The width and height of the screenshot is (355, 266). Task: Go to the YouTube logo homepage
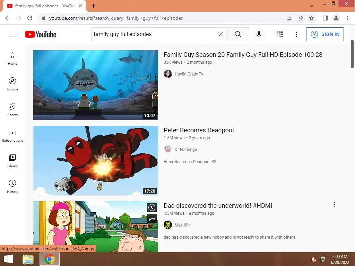point(41,34)
